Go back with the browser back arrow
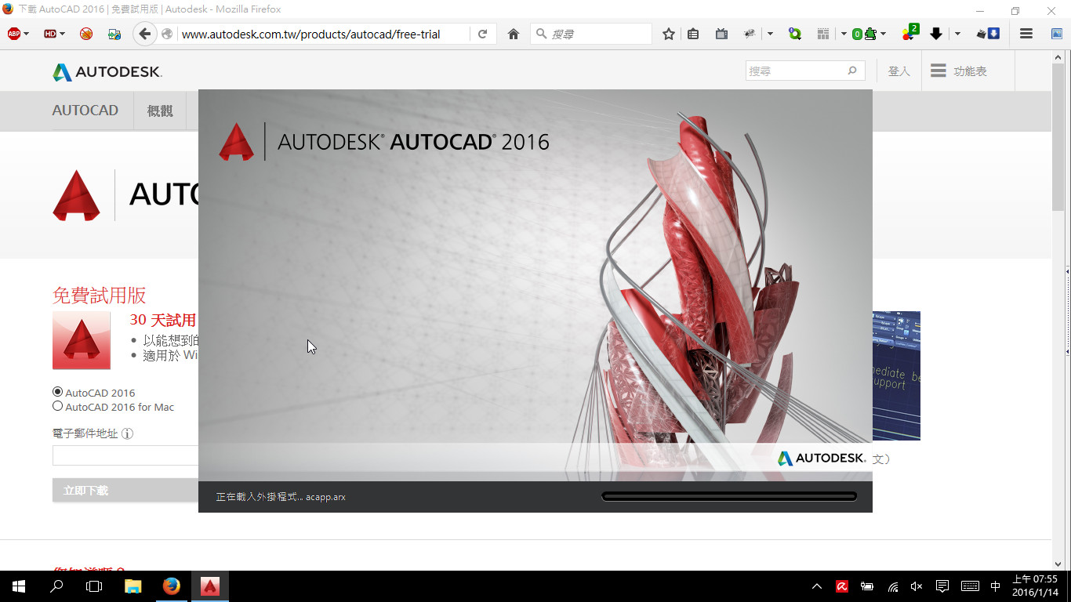 [144, 34]
